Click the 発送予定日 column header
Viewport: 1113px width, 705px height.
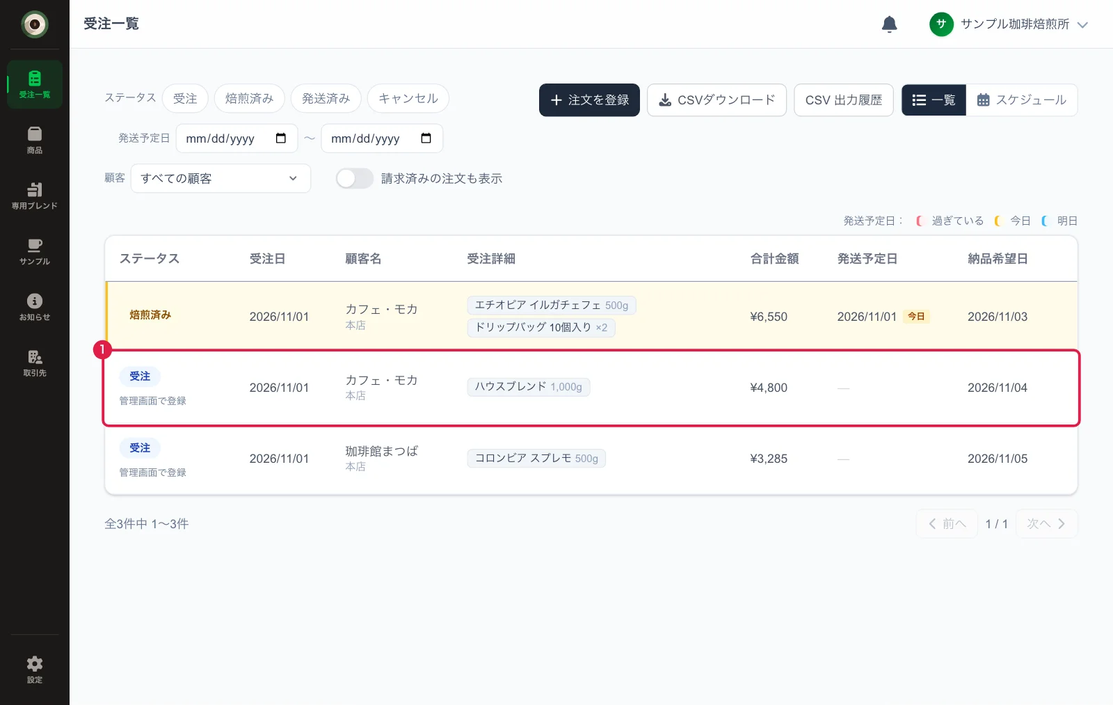tap(867, 259)
